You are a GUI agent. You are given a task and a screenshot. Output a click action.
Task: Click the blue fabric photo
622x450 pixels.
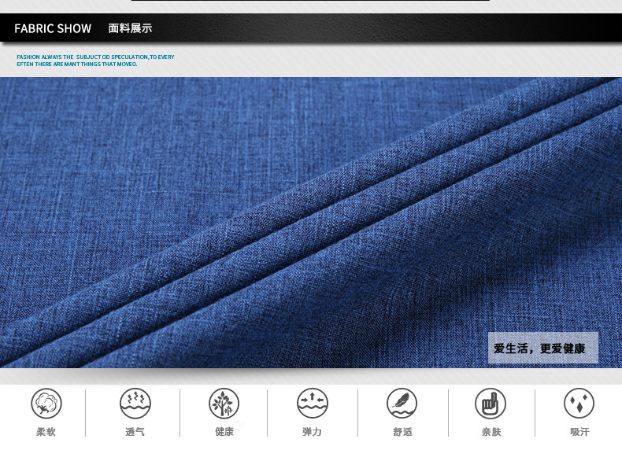311,223
